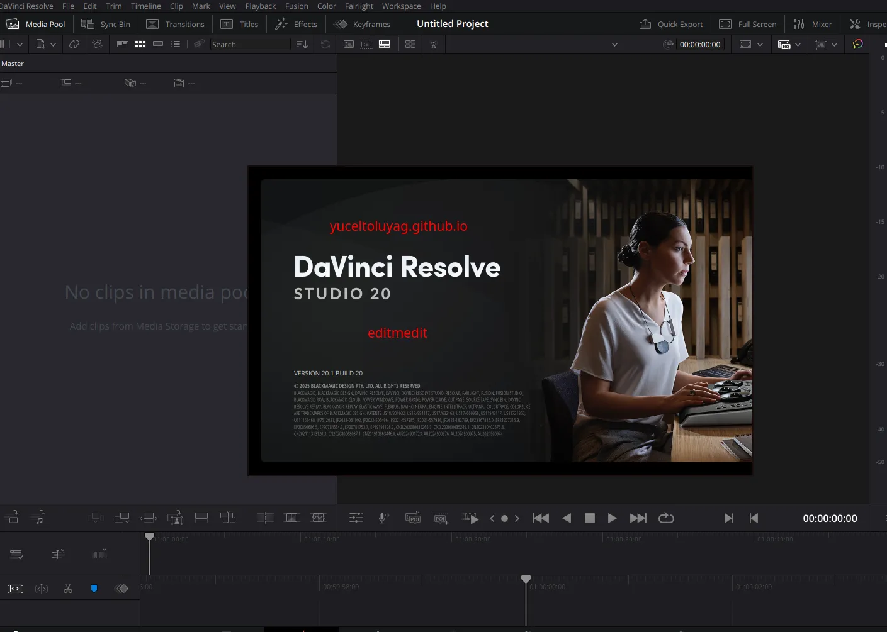Expand the panel layout dropdown arrow
The image size is (887, 632).
[20, 45]
